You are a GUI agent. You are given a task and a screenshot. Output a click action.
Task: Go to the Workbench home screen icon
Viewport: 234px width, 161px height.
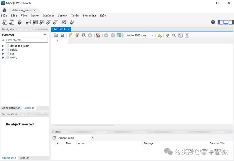pos(4,10)
